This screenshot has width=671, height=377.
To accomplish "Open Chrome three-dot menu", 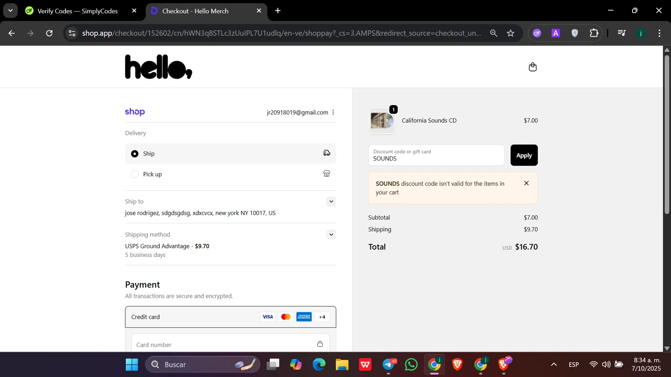I will point(659,33).
